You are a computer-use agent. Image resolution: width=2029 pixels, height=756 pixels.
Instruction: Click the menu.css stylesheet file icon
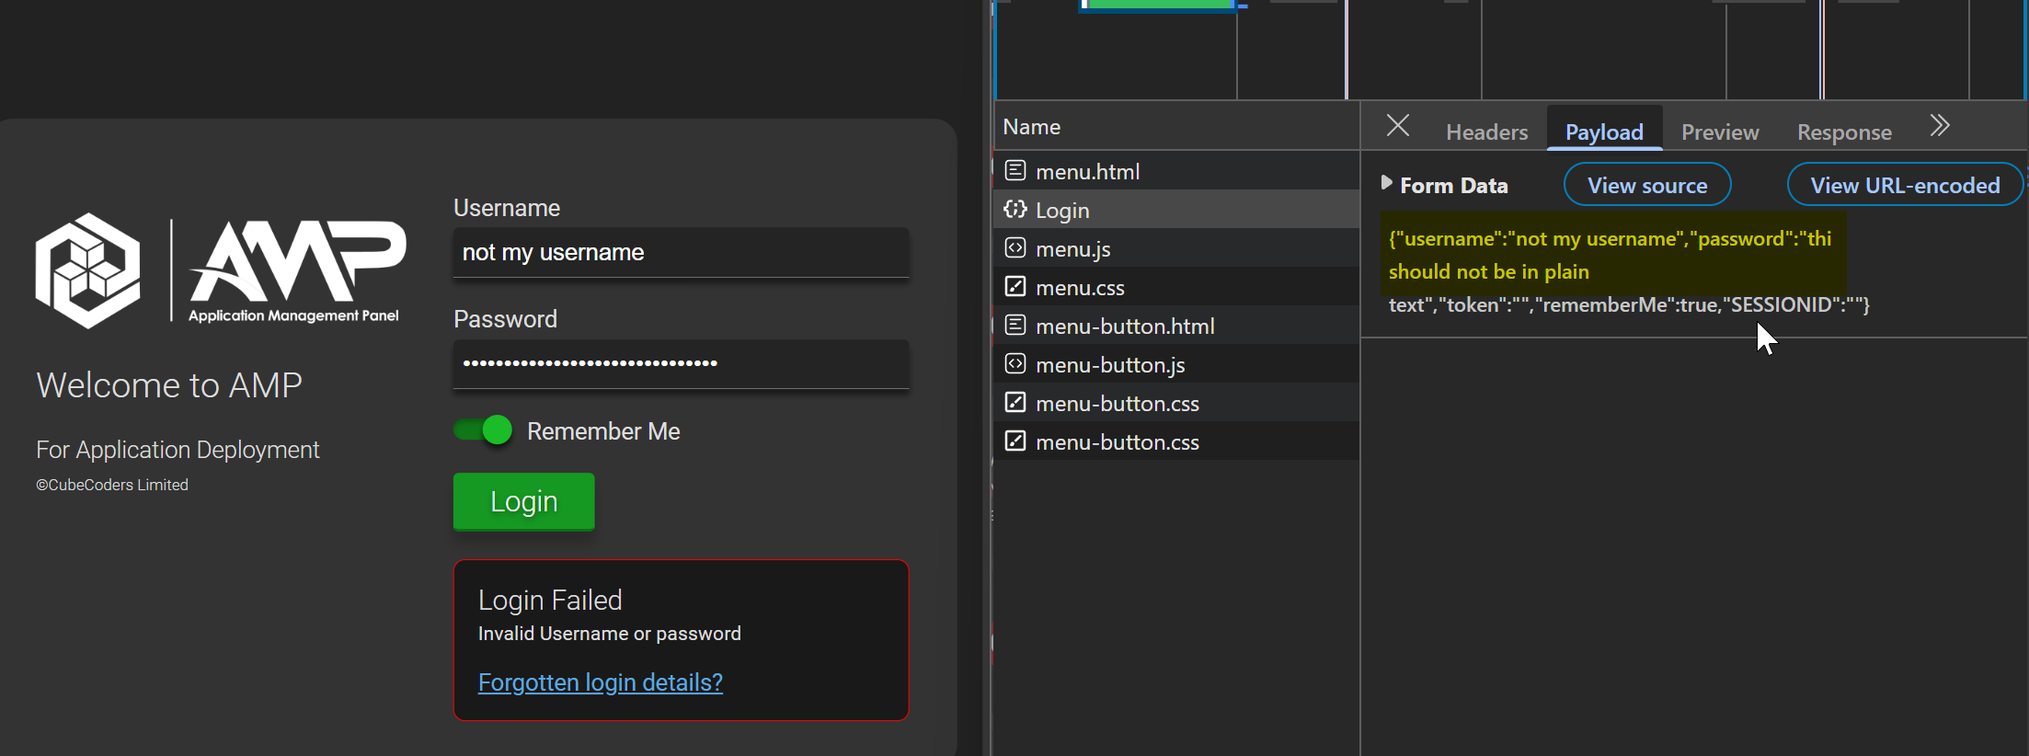click(x=1014, y=287)
